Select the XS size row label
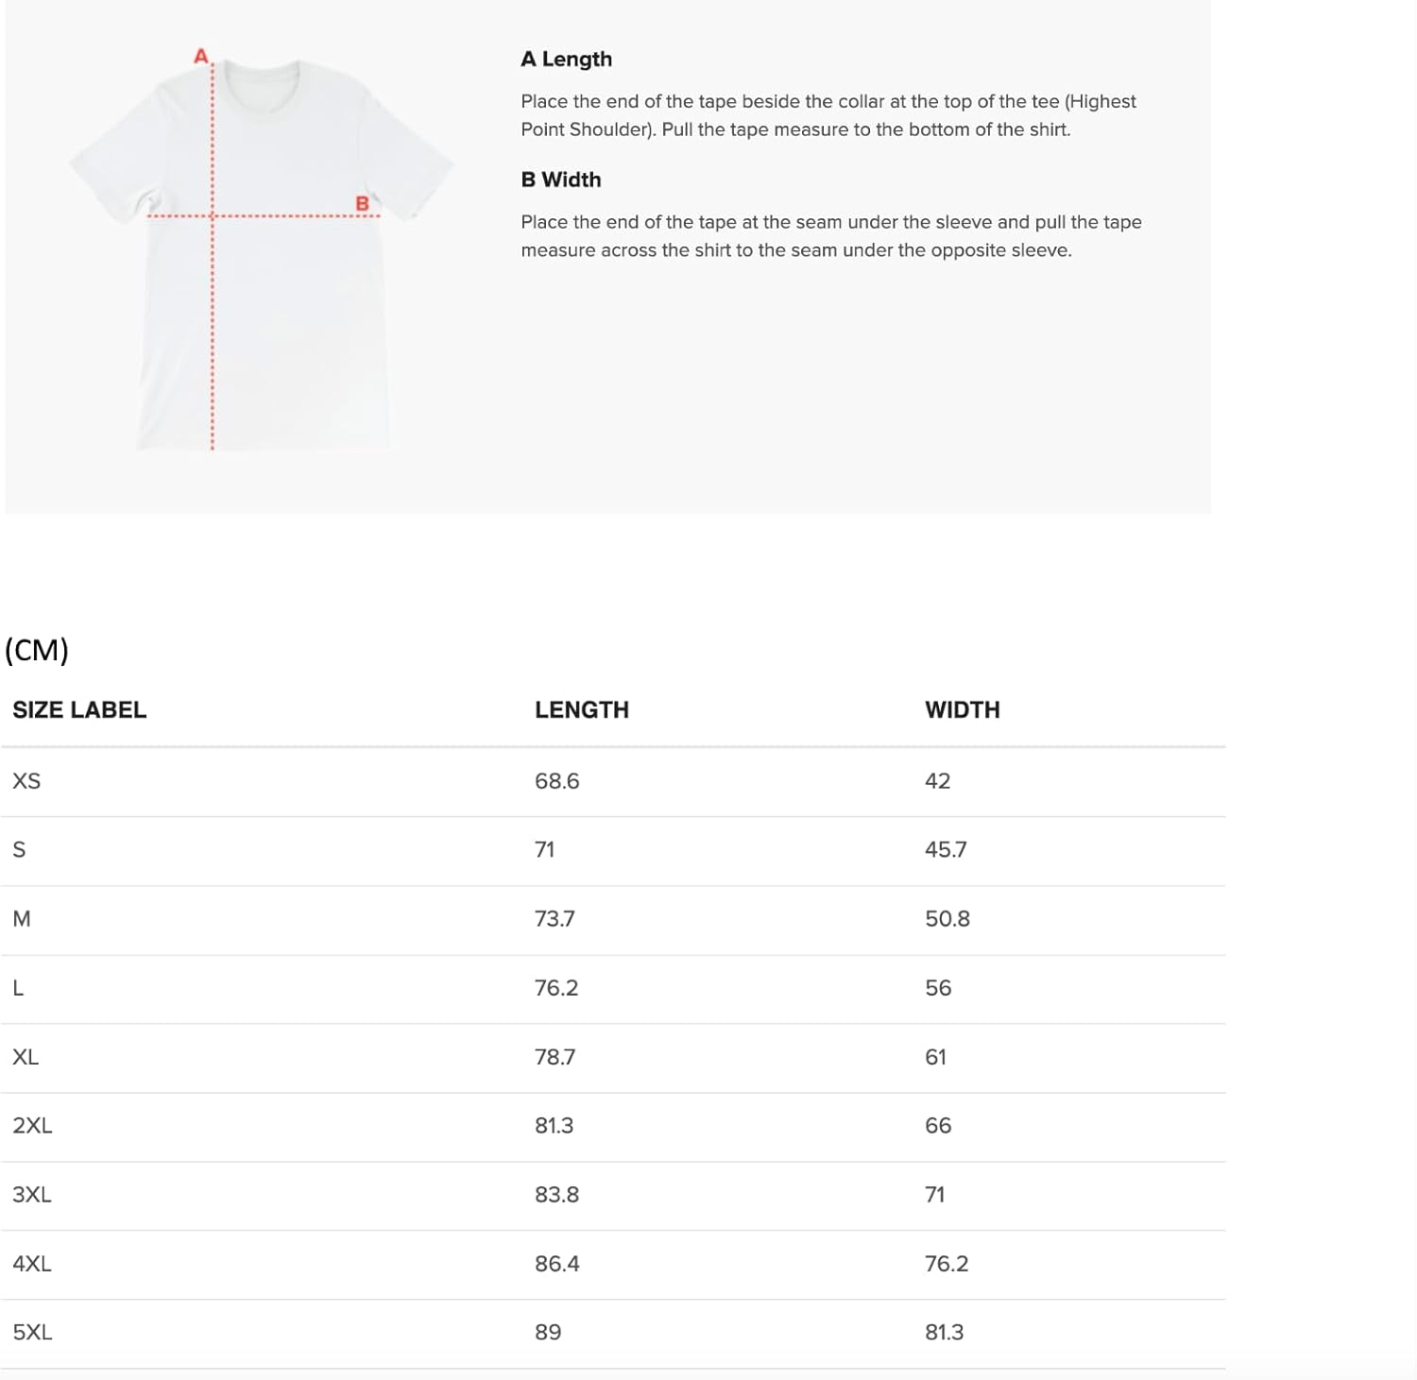This screenshot has width=1417, height=1380. click(x=26, y=781)
